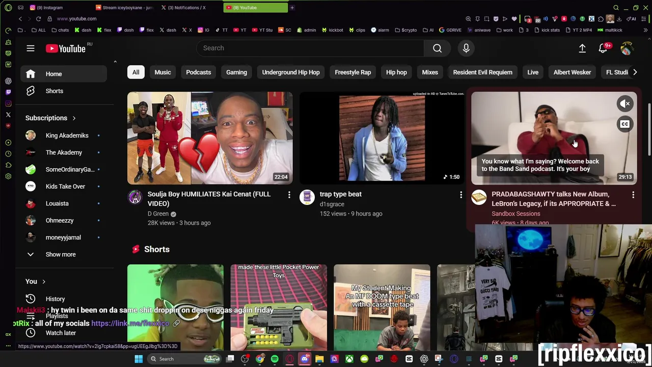Viewport: 652px width, 367px height.
Task: Click the www.youtube.com address bar
Action: (76, 19)
